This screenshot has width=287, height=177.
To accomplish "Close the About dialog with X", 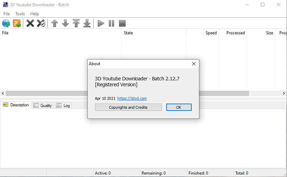I will point(194,64).
